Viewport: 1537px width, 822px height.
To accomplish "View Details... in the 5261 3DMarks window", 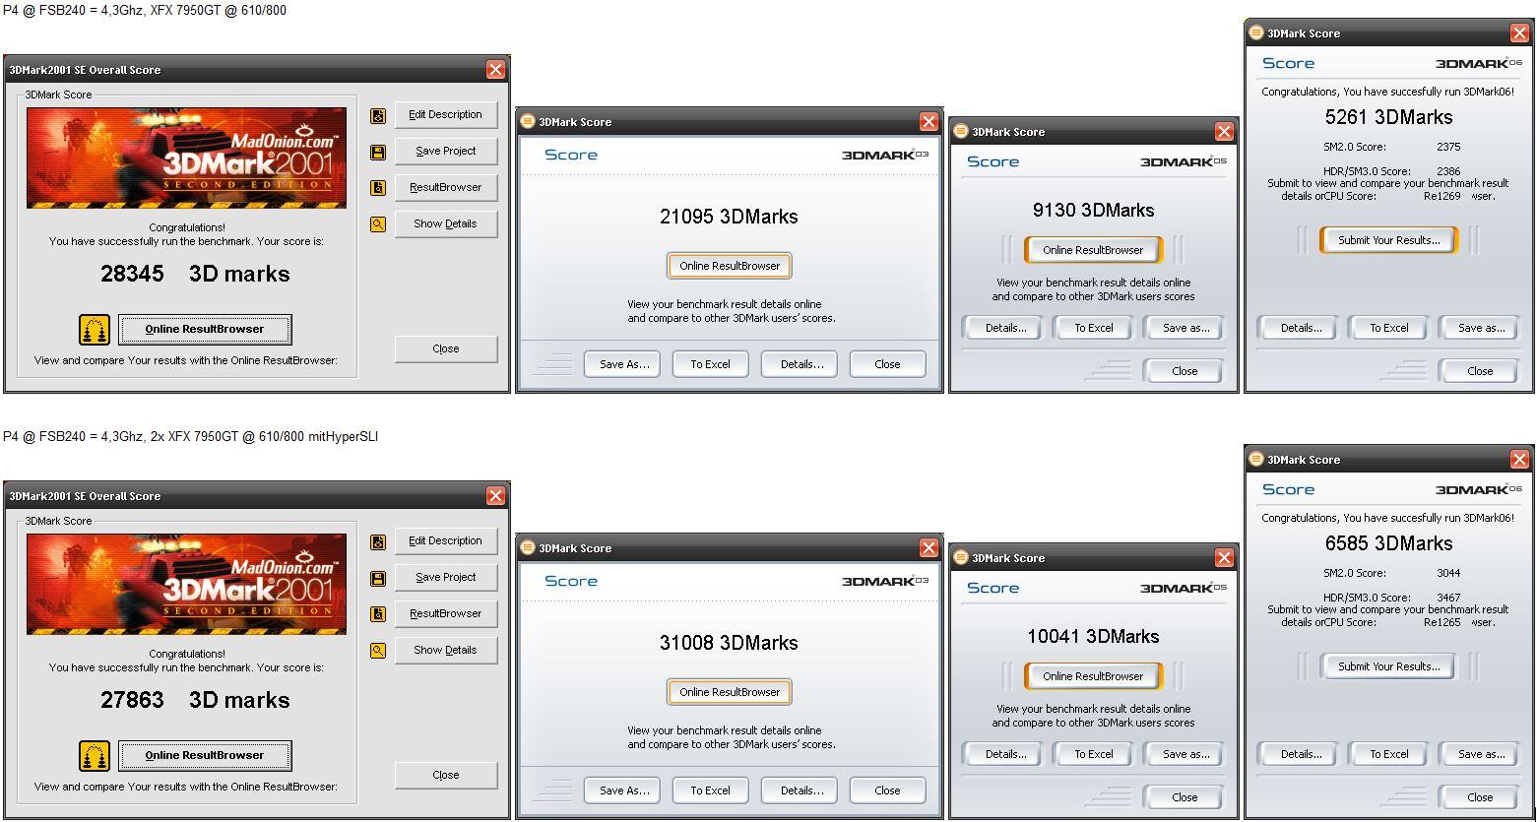I will coord(1301,328).
